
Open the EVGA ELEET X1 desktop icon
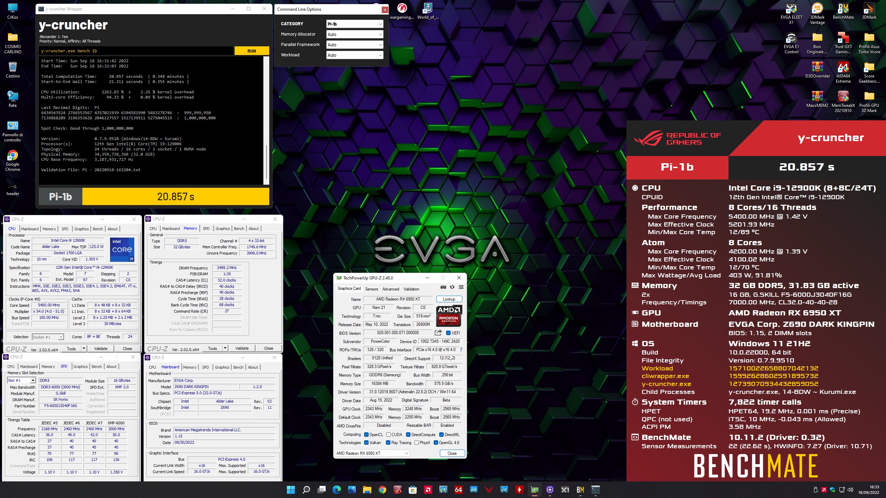coord(791,14)
